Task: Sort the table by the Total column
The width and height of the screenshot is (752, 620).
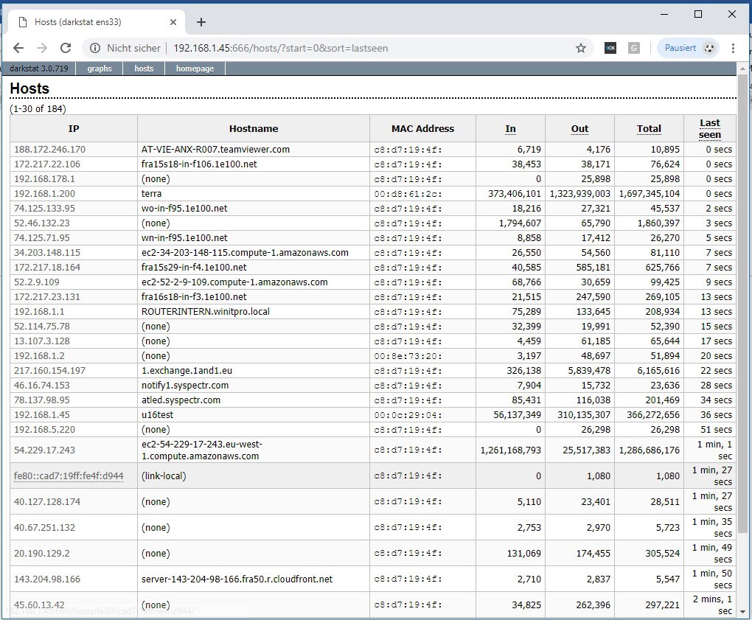Action: pyautogui.click(x=649, y=128)
